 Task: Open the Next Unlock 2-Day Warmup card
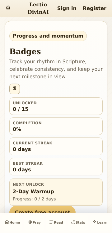click(x=56, y=192)
